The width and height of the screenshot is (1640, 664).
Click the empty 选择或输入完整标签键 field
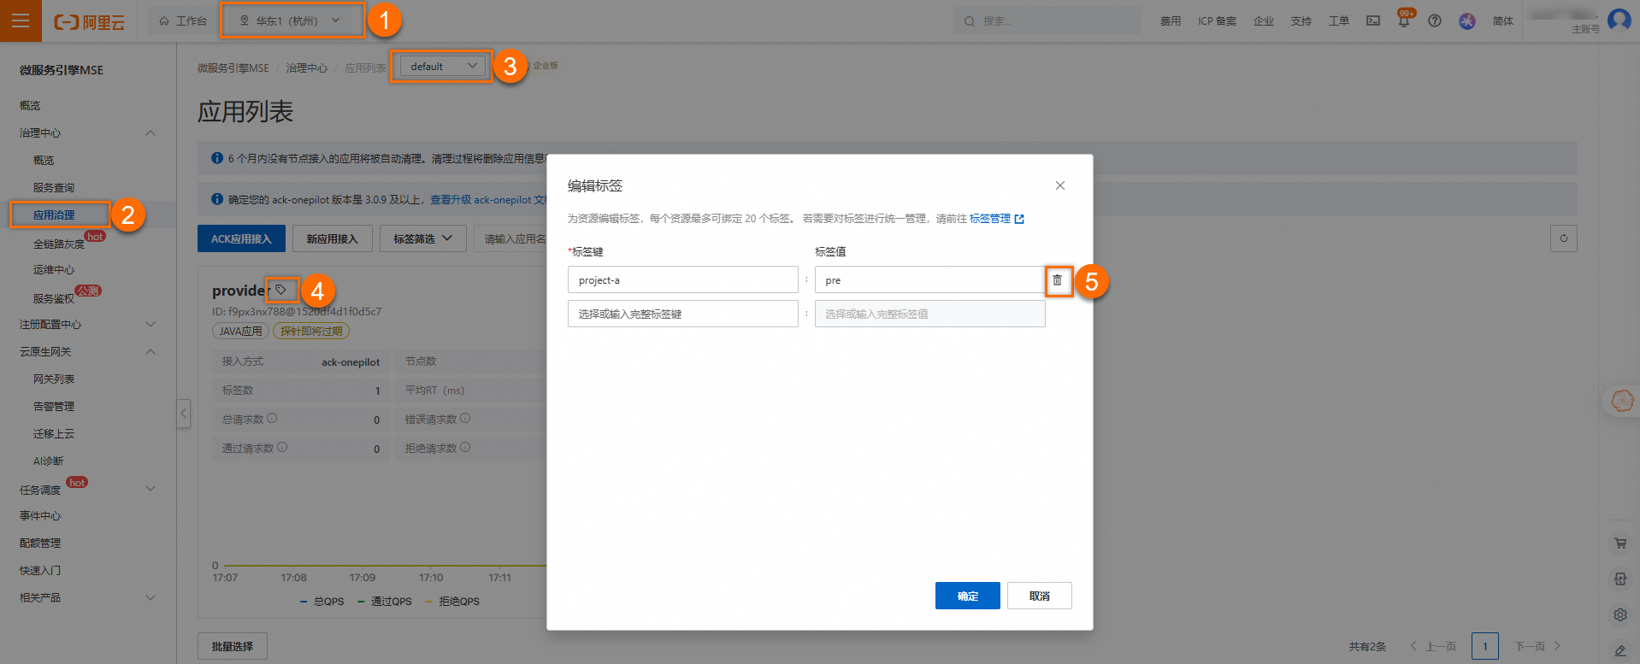[x=683, y=314]
